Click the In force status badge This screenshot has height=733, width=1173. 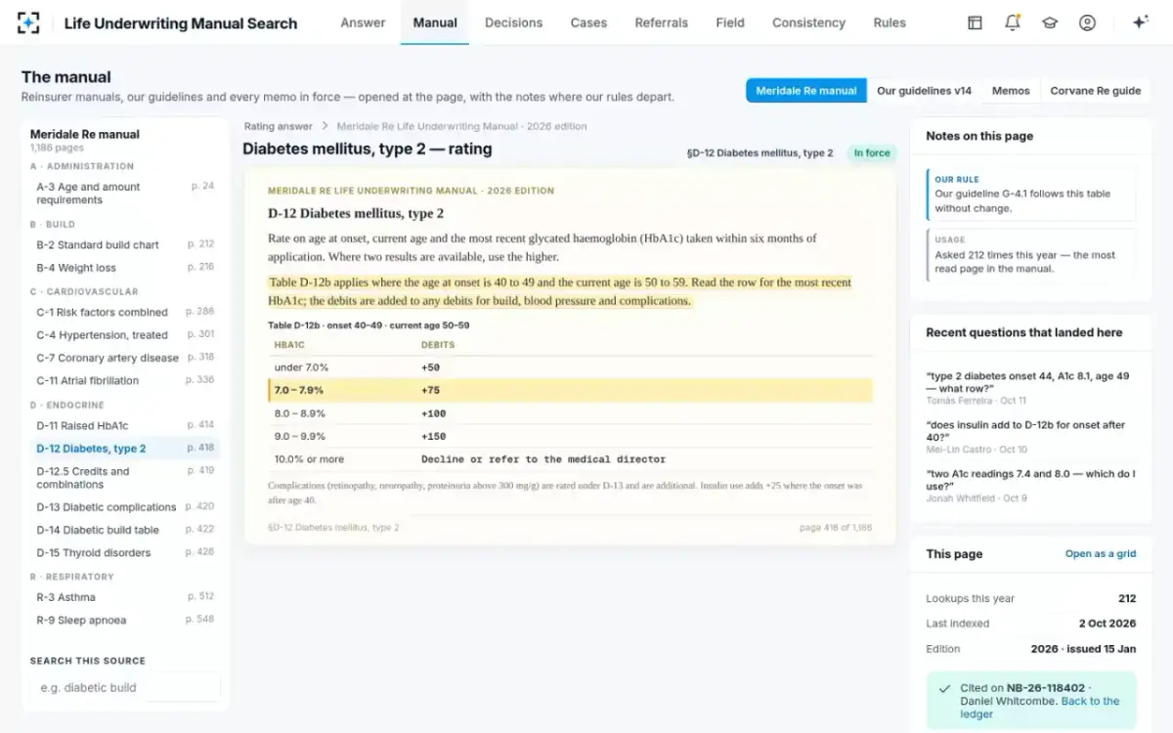click(872, 153)
